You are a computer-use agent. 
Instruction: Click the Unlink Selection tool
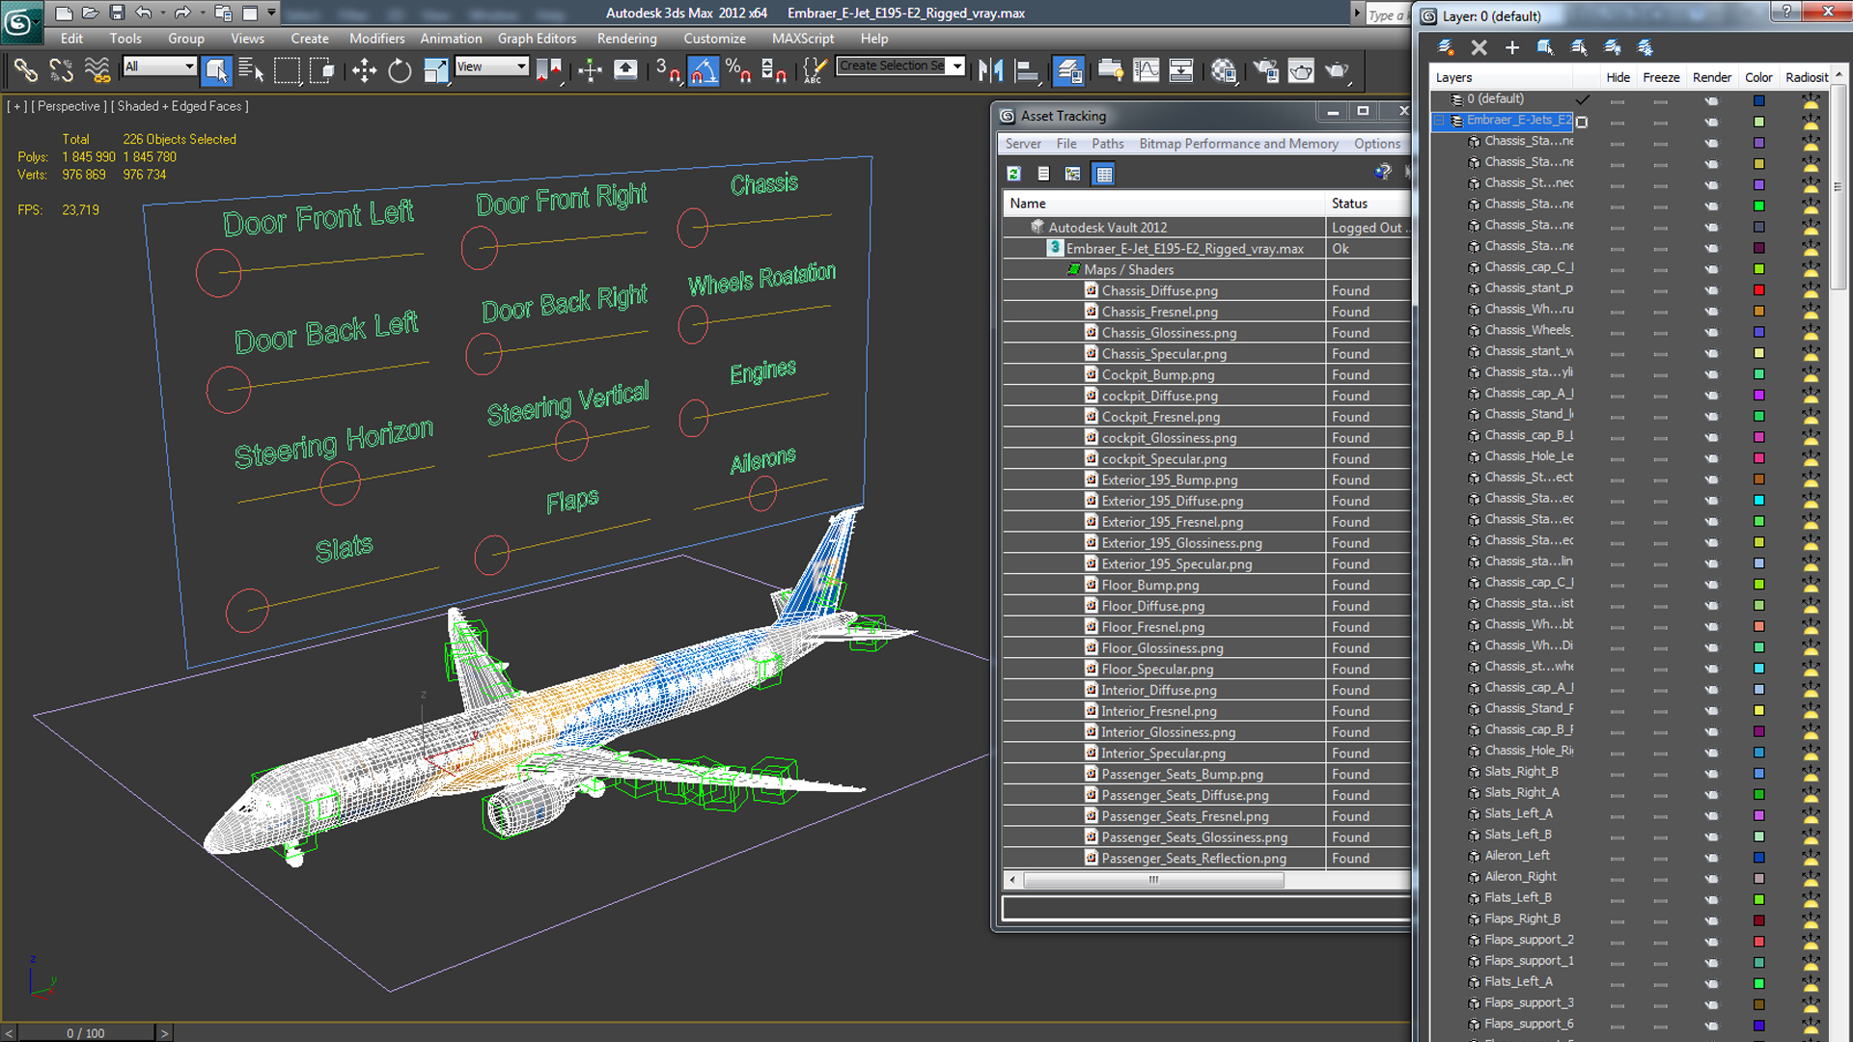click(61, 70)
